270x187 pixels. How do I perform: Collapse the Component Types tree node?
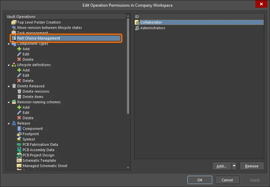(x=8, y=44)
